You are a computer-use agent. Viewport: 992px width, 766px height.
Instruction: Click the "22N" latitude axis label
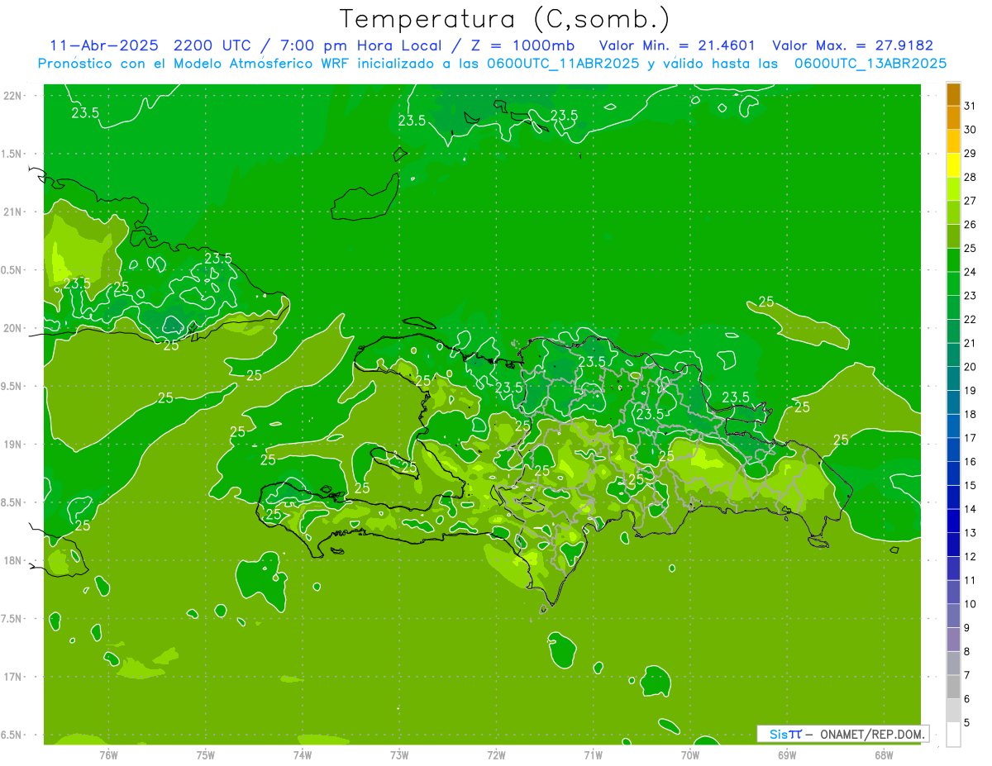(x=12, y=96)
